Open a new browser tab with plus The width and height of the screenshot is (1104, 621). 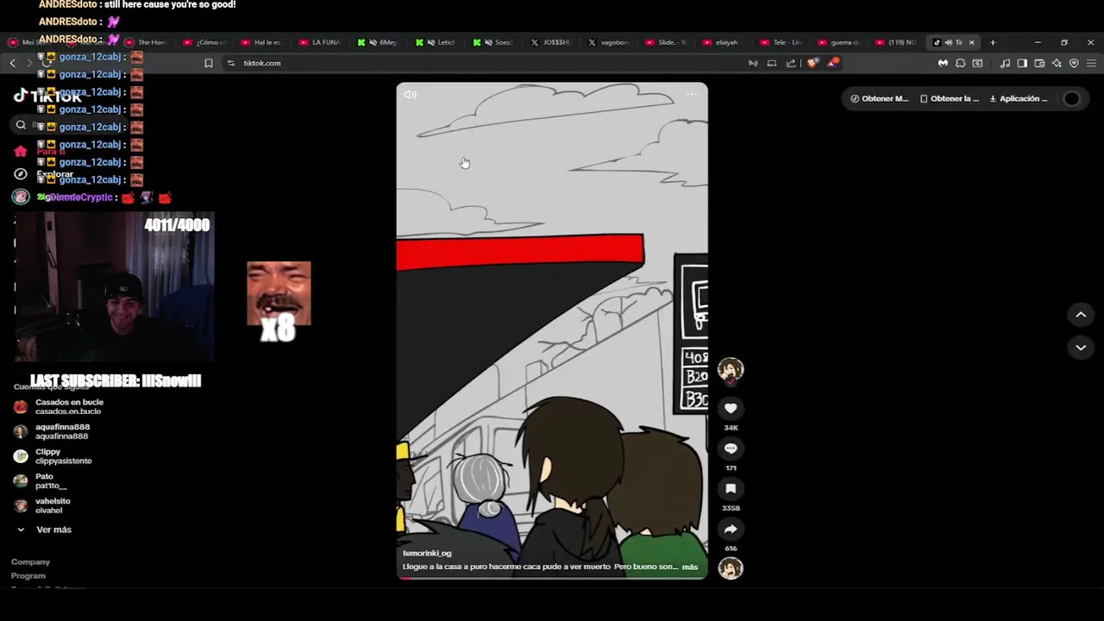coord(993,42)
